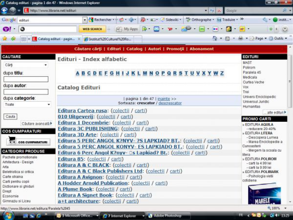Click the browser Back arrow button
The width and height of the screenshot is (293, 220).
click(x=4, y=11)
